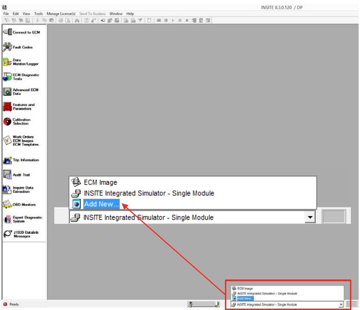Open Data Monitor/Logger from the sidebar
The image size is (360, 310).
(21, 62)
